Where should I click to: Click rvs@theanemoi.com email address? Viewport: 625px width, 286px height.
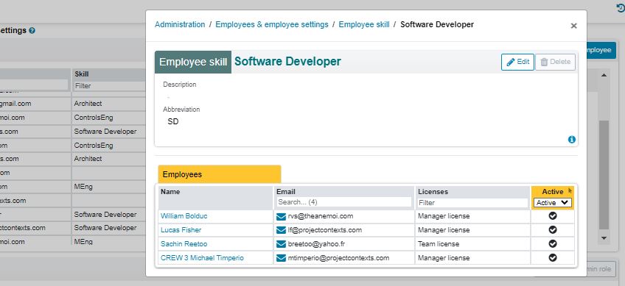click(x=321, y=216)
